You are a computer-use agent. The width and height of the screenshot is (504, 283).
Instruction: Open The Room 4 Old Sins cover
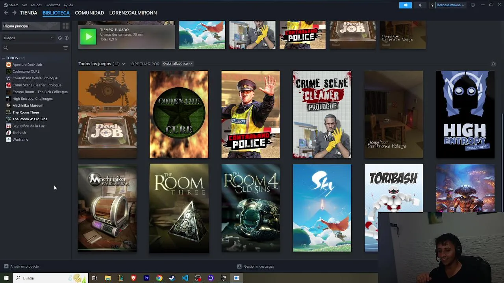coord(250,208)
